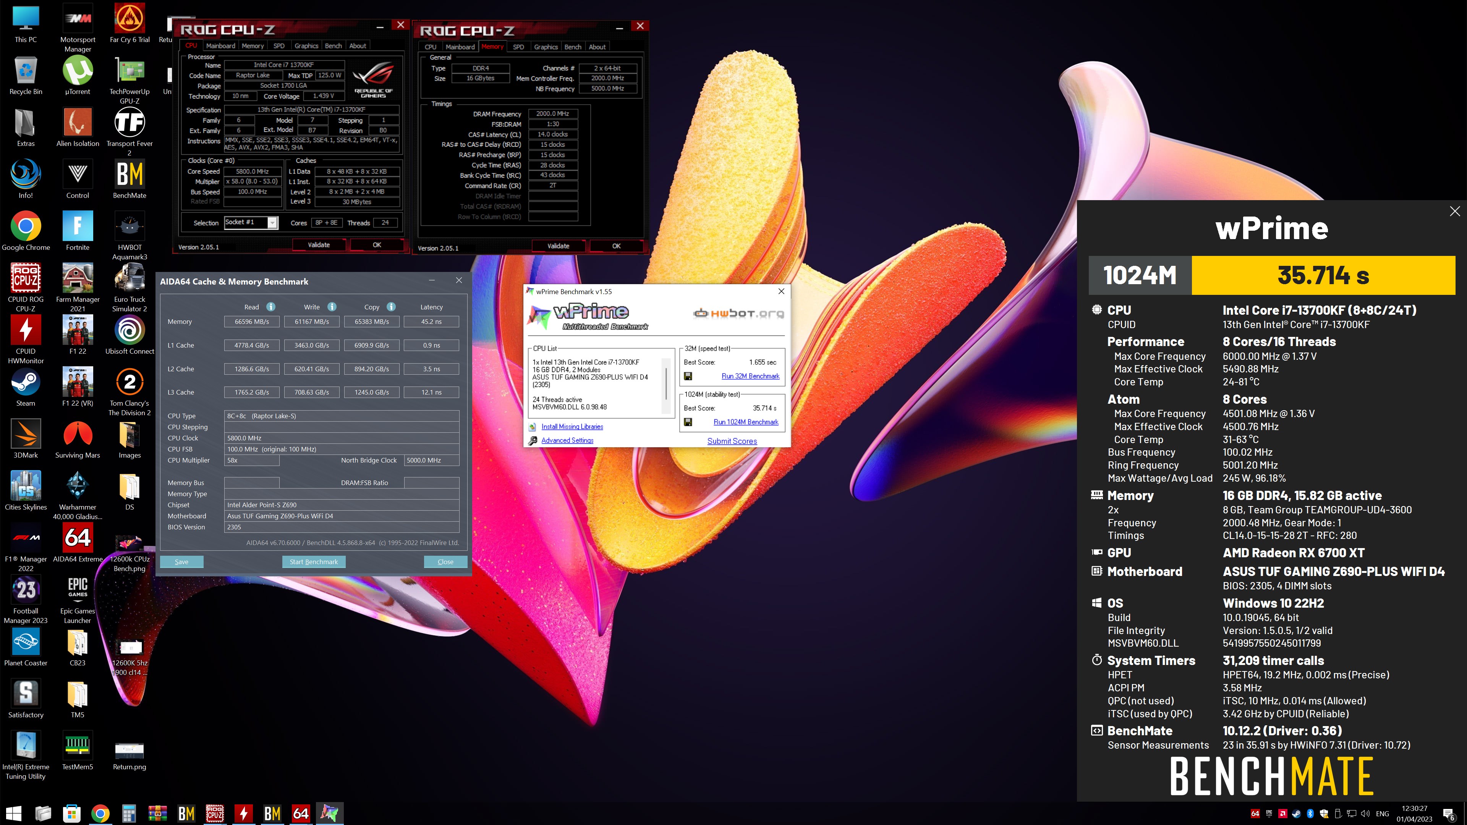The height and width of the screenshot is (825, 1467).
Task: Click Start Benchmark in AIDA64
Action: 314,562
